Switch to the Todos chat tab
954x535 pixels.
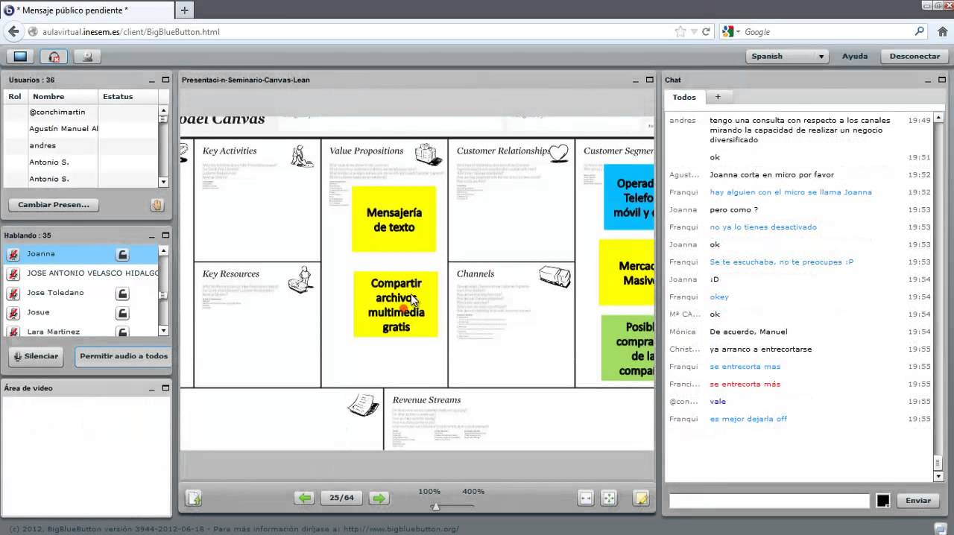[x=684, y=97]
